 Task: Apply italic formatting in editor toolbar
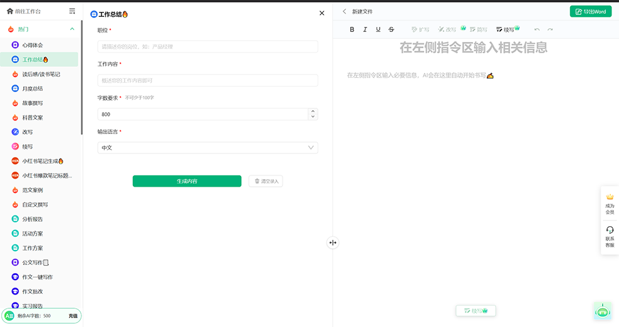[x=365, y=29]
